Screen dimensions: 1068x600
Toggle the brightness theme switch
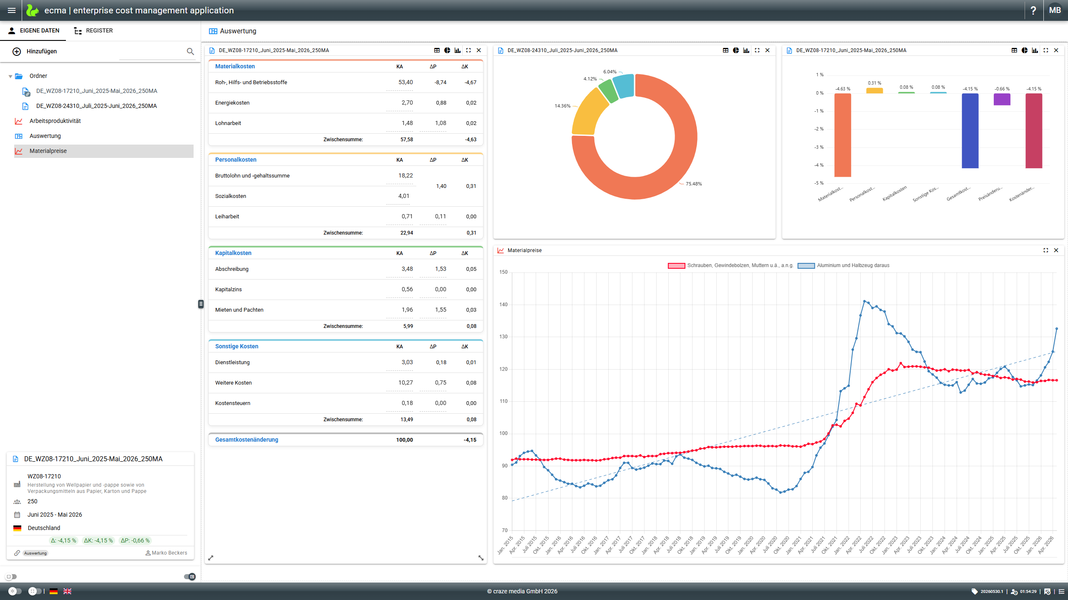click(x=15, y=591)
